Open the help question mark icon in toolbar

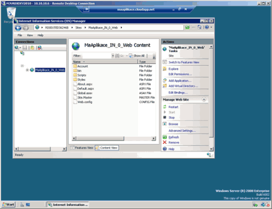(207, 27)
